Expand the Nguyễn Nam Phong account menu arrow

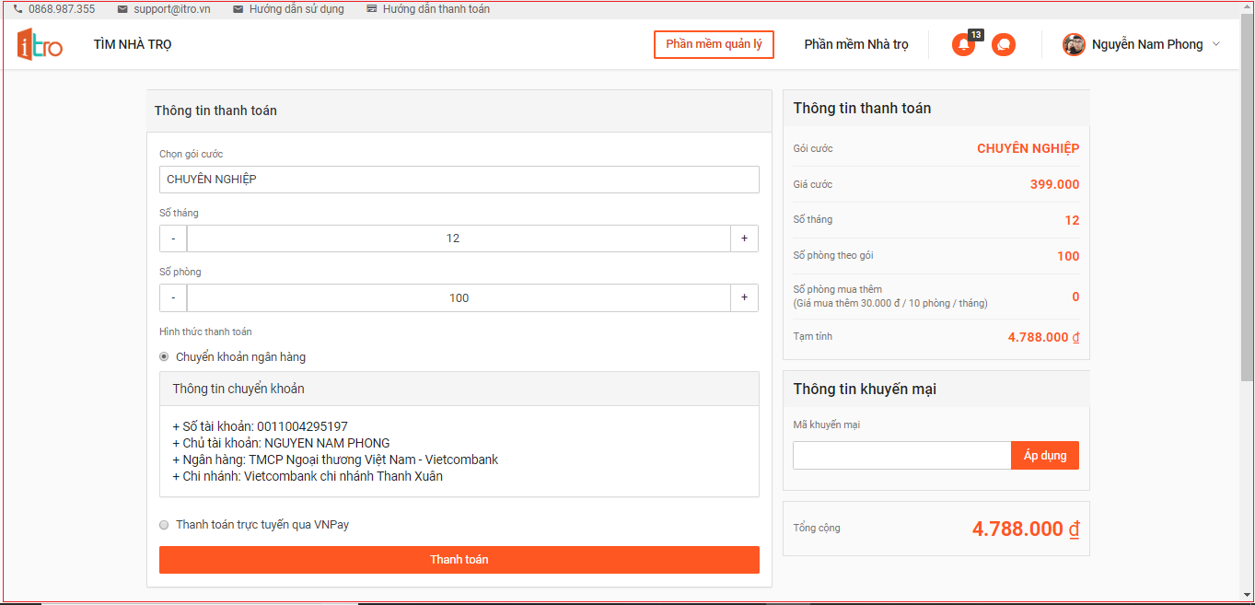(x=1215, y=44)
